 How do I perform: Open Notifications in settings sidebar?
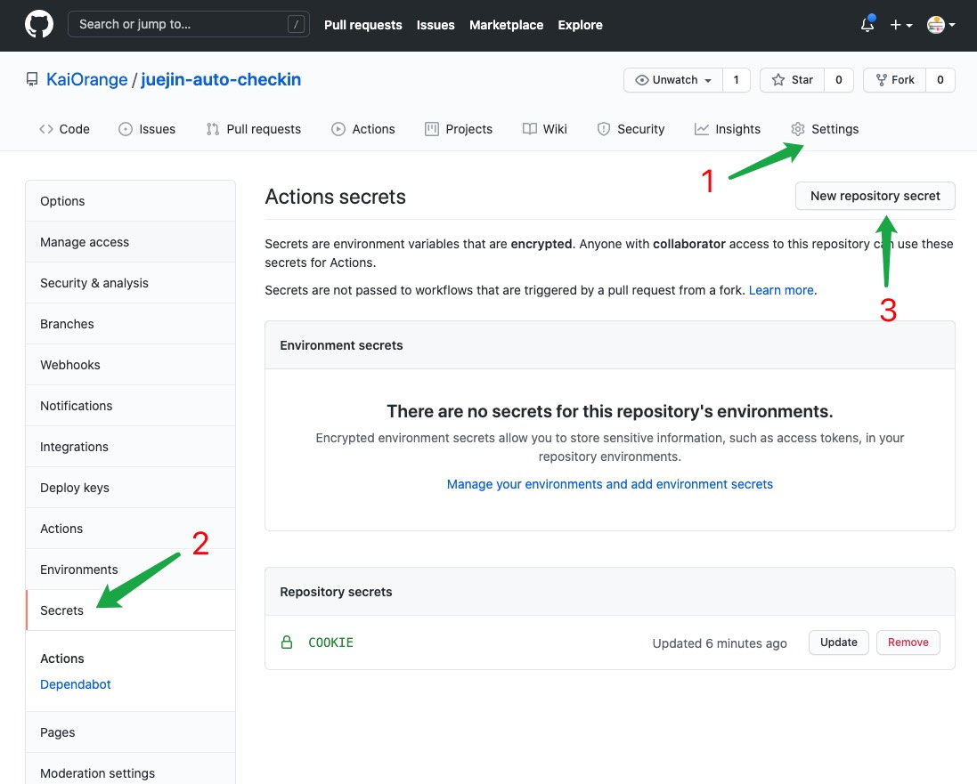coord(130,406)
